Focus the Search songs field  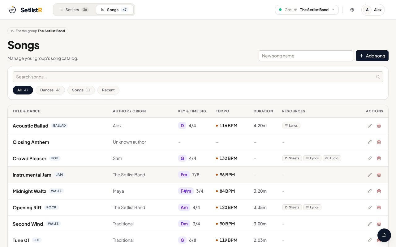tap(198, 77)
